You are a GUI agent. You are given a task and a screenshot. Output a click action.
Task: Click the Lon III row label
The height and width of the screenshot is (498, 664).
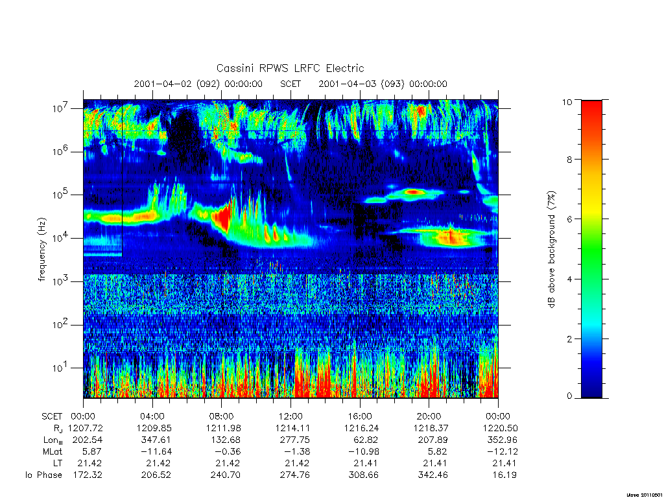click(x=53, y=440)
